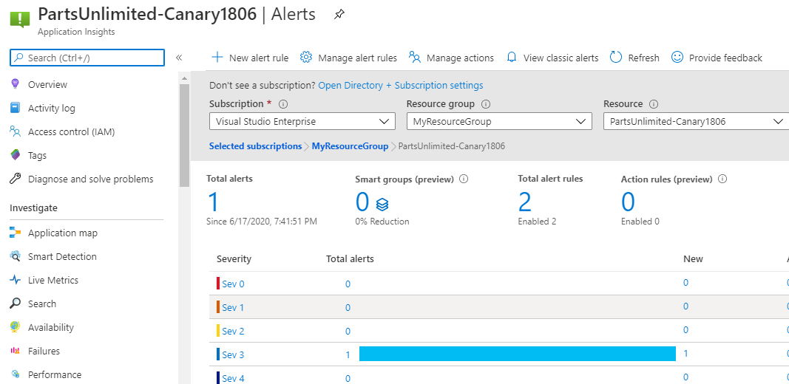
Task: Click the Failures chart icon
Action: pyautogui.click(x=15, y=350)
